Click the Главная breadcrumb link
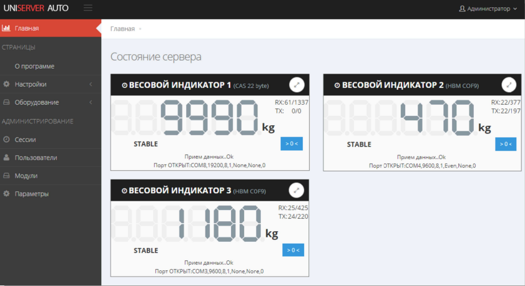 click(122, 29)
